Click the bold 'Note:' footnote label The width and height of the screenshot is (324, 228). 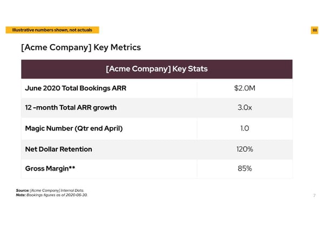pyautogui.click(x=21, y=195)
